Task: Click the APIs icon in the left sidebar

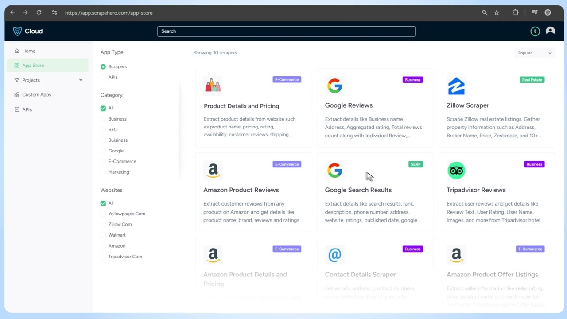Action: point(17,109)
